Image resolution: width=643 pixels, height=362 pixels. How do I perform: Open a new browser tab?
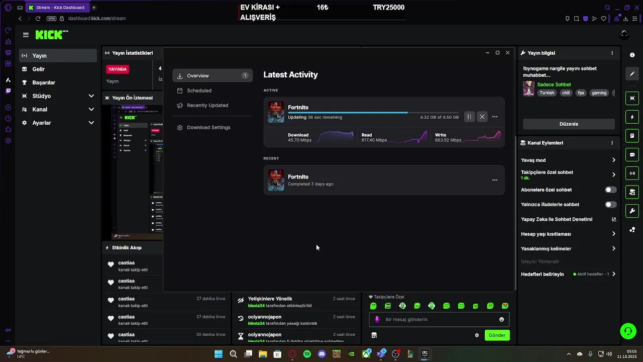[x=93, y=8]
